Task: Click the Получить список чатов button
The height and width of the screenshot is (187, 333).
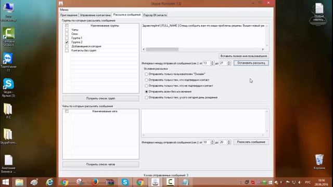Action: pos(100,164)
